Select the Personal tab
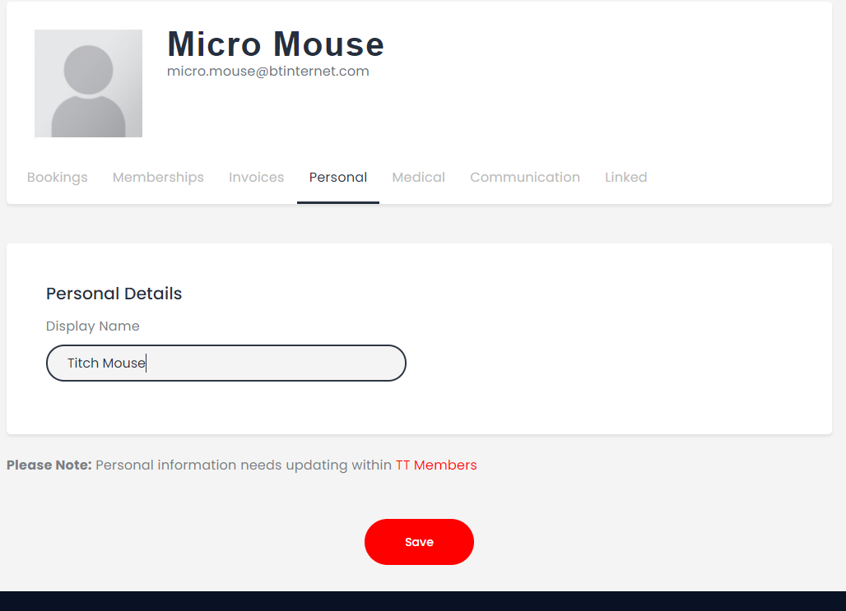 click(337, 177)
